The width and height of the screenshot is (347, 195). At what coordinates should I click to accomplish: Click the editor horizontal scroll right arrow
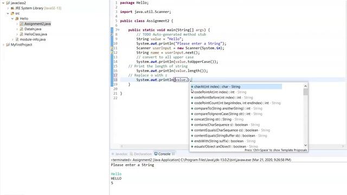click(343, 146)
